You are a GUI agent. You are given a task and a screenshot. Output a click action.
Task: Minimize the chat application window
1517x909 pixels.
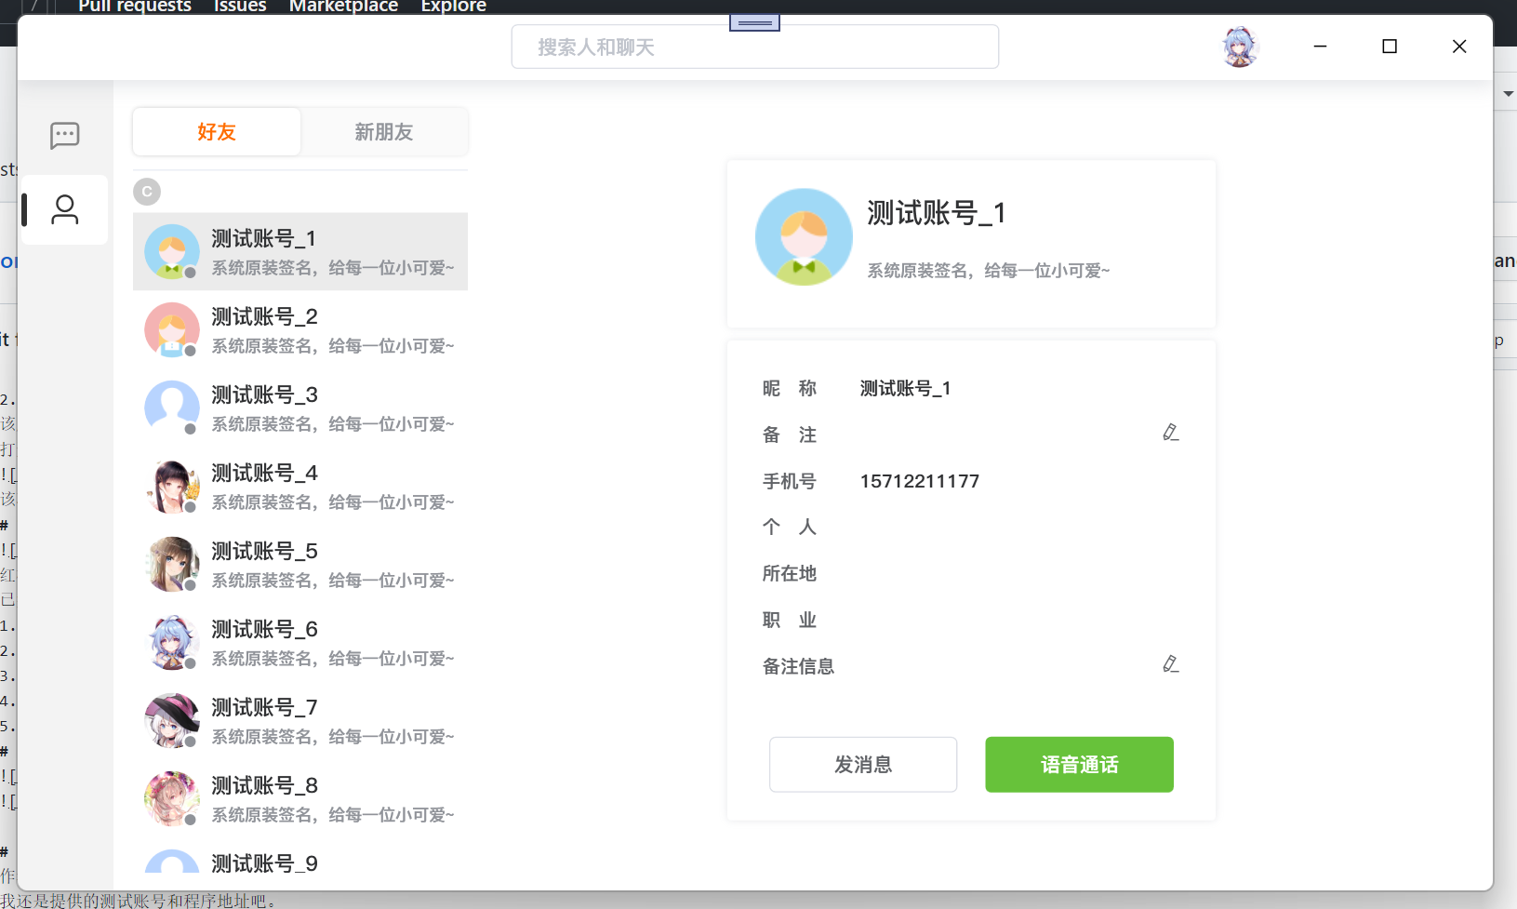[x=1320, y=47]
